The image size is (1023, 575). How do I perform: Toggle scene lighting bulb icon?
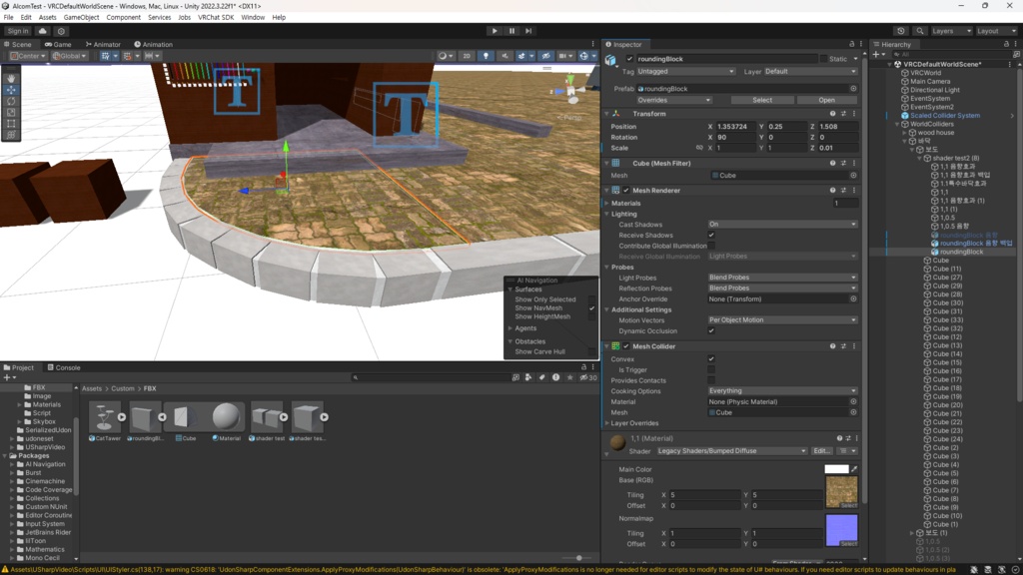click(486, 56)
